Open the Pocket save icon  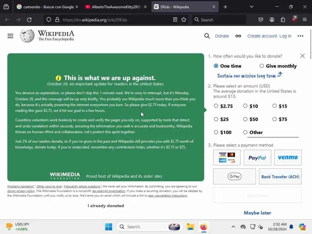click(x=261, y=20)
